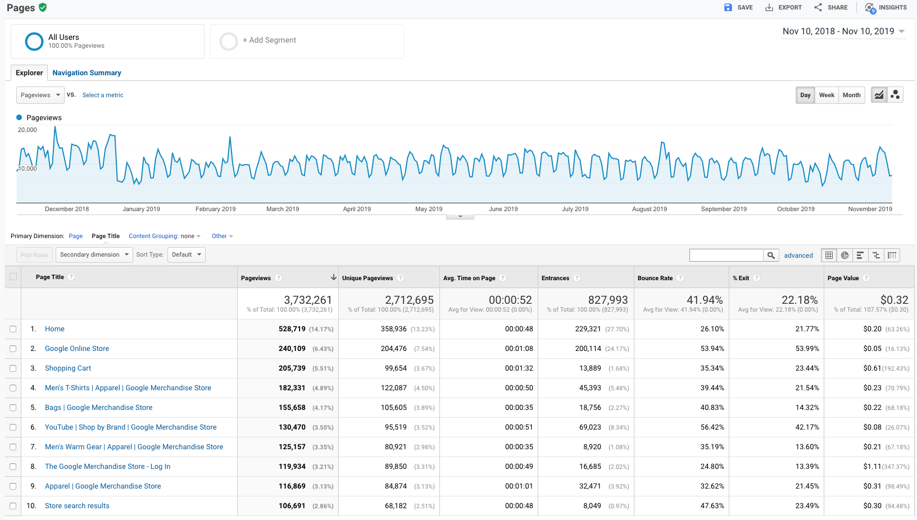Click the help icon next to Avg. Time on Page
Viewport: 917px width, 520px height.
pos(503,278)
